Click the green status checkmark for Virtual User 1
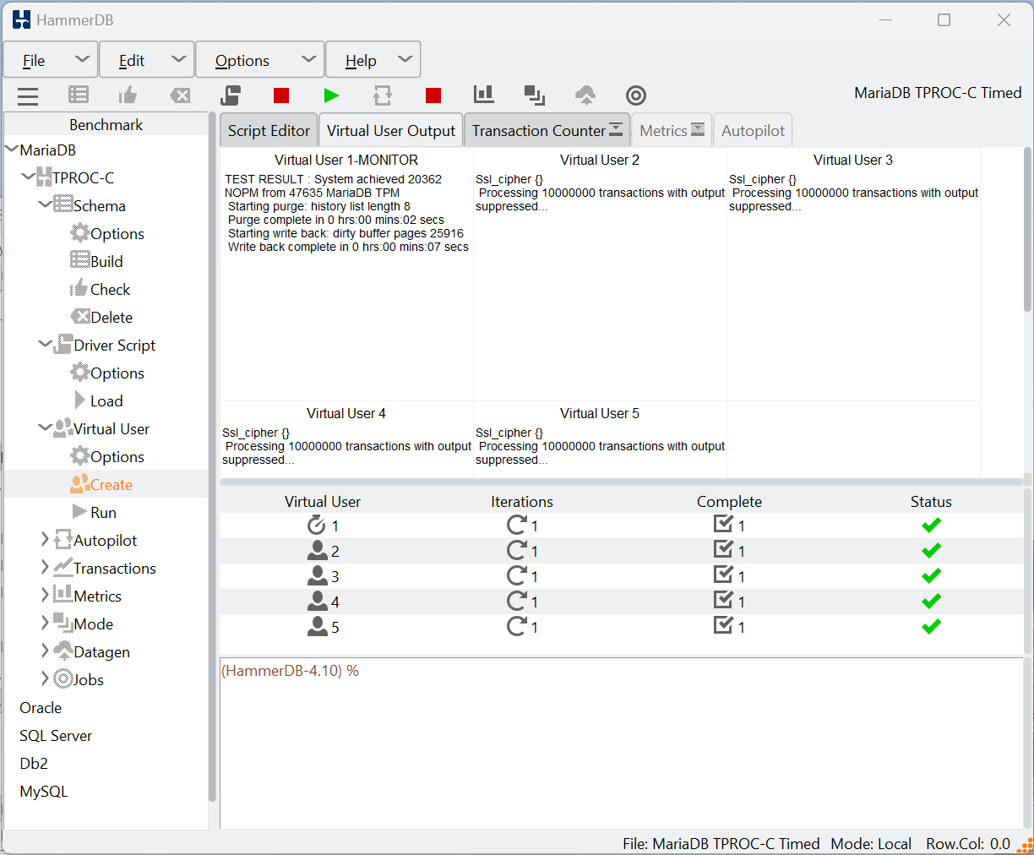 click(932, 526)
